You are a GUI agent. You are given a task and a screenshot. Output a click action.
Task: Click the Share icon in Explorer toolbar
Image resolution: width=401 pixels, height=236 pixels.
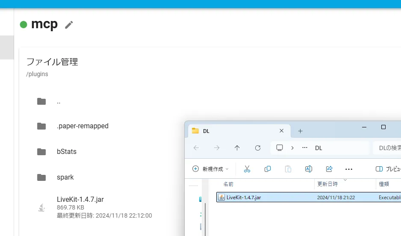[x=329, y=169]
